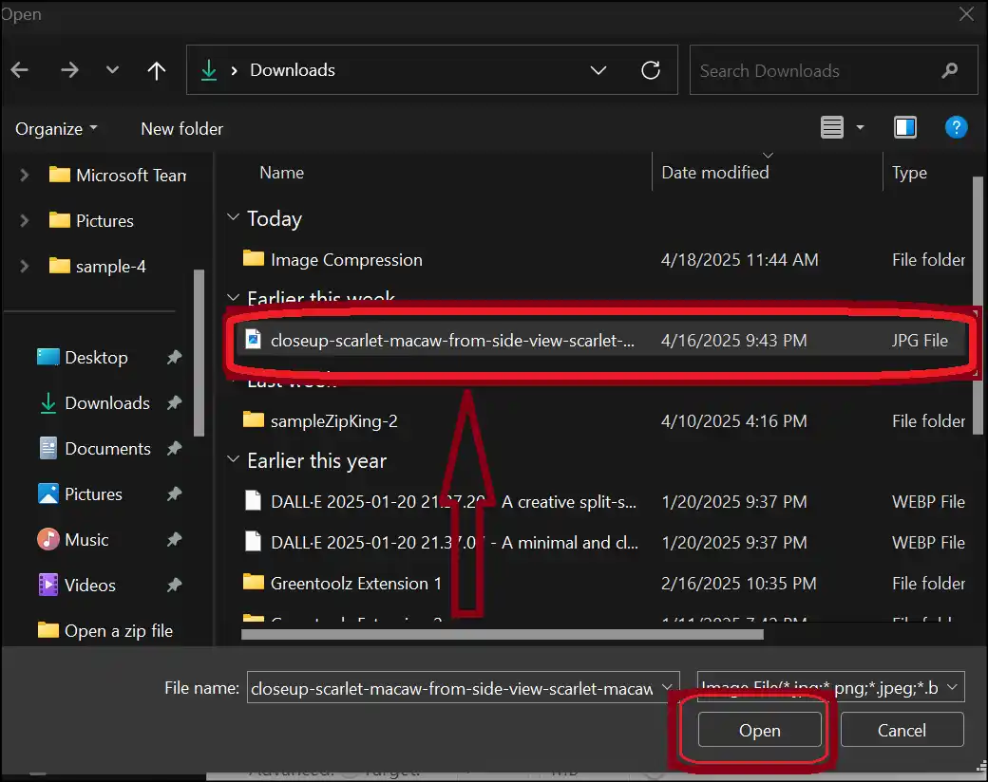
Task: Click the pin icon beside Documents
Action: [x=174, y=448]
